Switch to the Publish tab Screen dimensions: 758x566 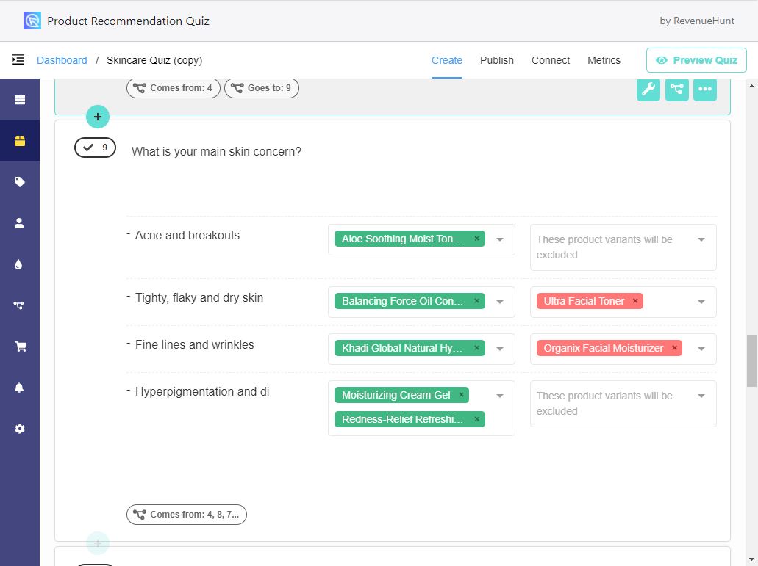(x=496, y=60)
